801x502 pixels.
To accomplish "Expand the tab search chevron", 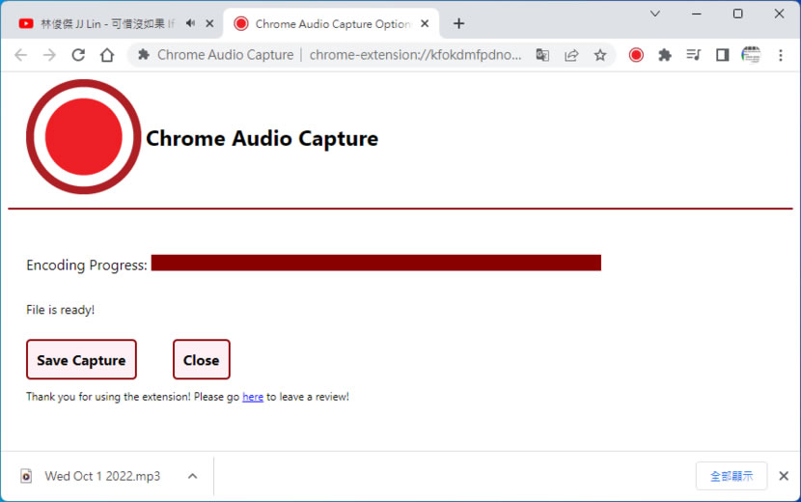I will [655, 14].
